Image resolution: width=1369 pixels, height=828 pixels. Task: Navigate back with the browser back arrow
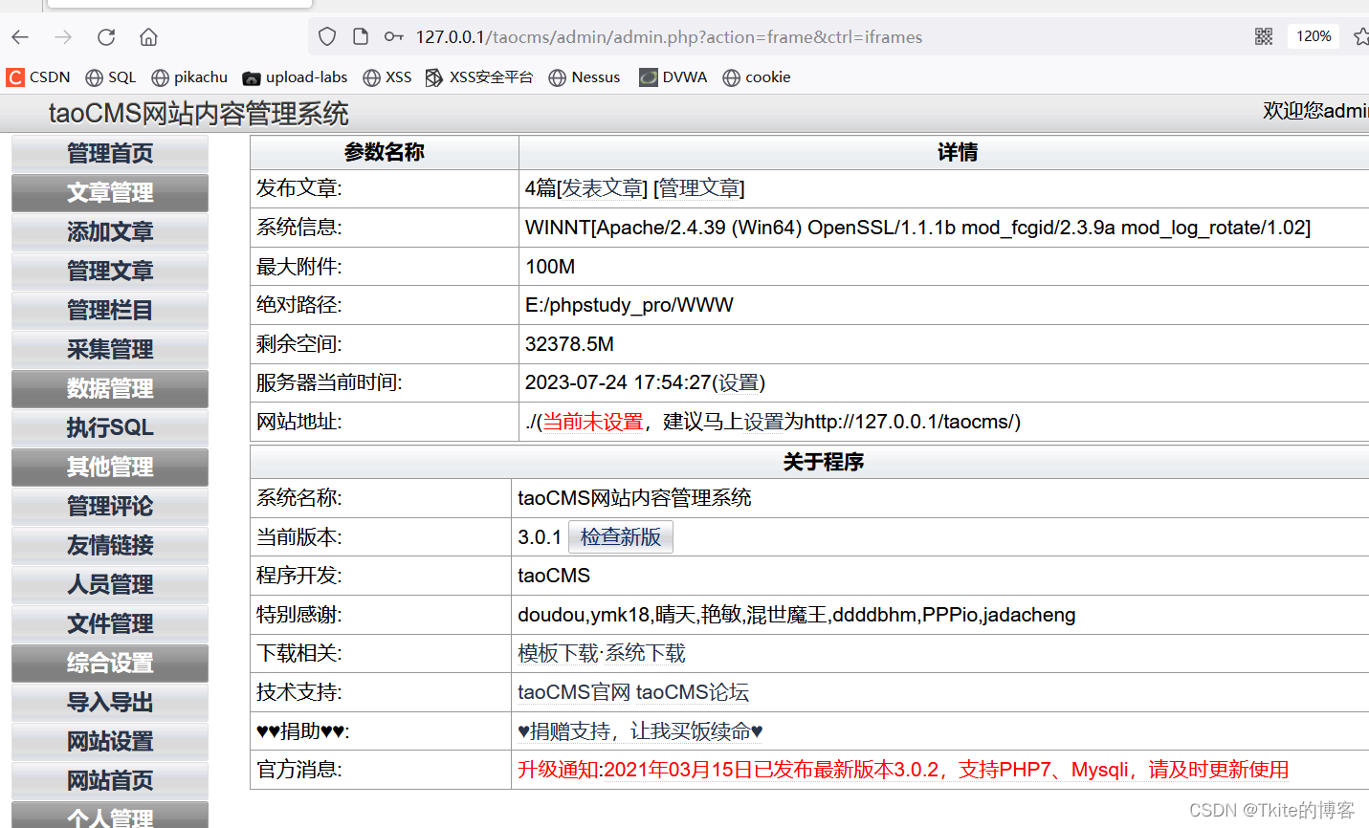(x=20, y=36)
